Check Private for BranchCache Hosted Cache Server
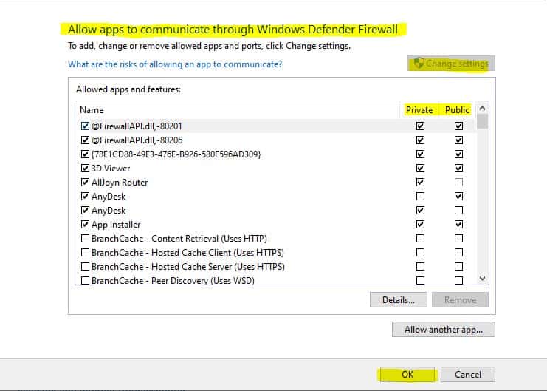 point(420,267)
